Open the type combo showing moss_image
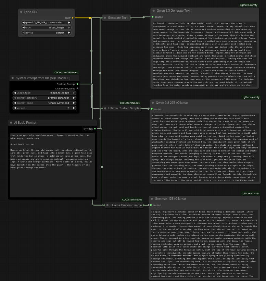 tap(46, 28)
